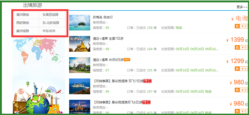Open the 清迈+清莱 全景7日游 title
This screenshot has width=249, height=115.
coord(108,39)
